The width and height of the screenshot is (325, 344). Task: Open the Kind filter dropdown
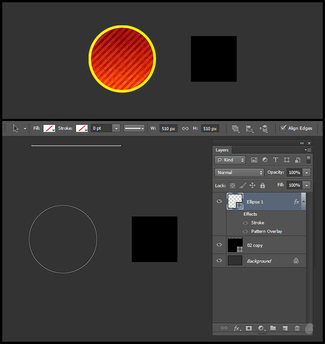(x=230, y=160)
